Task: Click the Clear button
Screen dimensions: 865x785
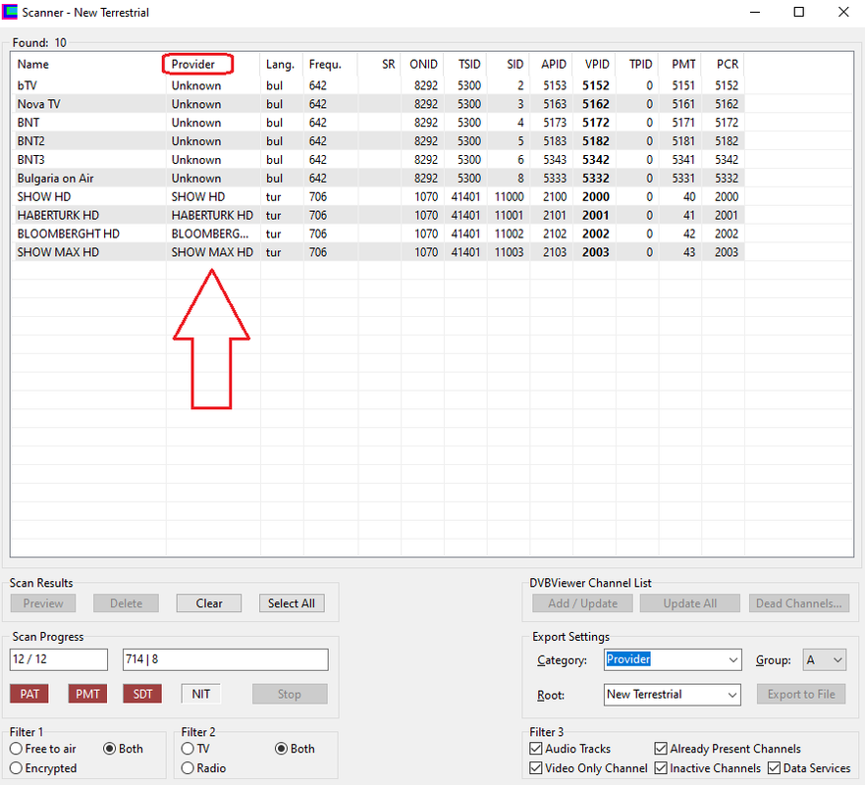Action: tap(209, 603)
